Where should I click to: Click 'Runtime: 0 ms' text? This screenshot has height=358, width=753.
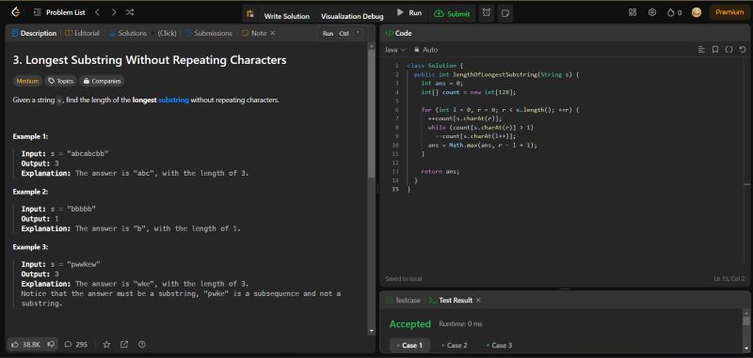click(460, 324)
